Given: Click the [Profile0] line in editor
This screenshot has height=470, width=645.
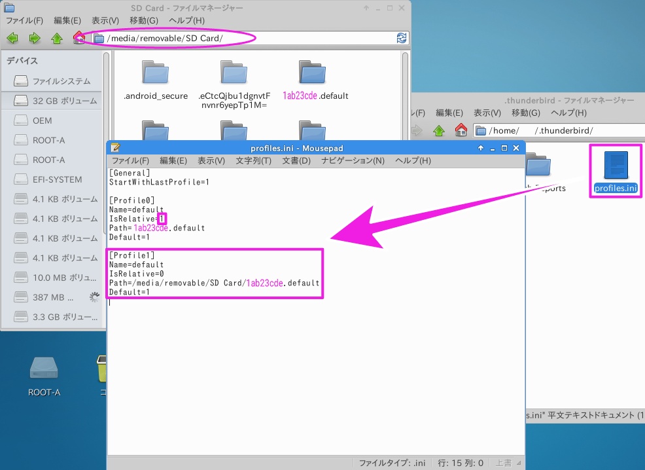Looking at the screenshot, I should (131, 200).
